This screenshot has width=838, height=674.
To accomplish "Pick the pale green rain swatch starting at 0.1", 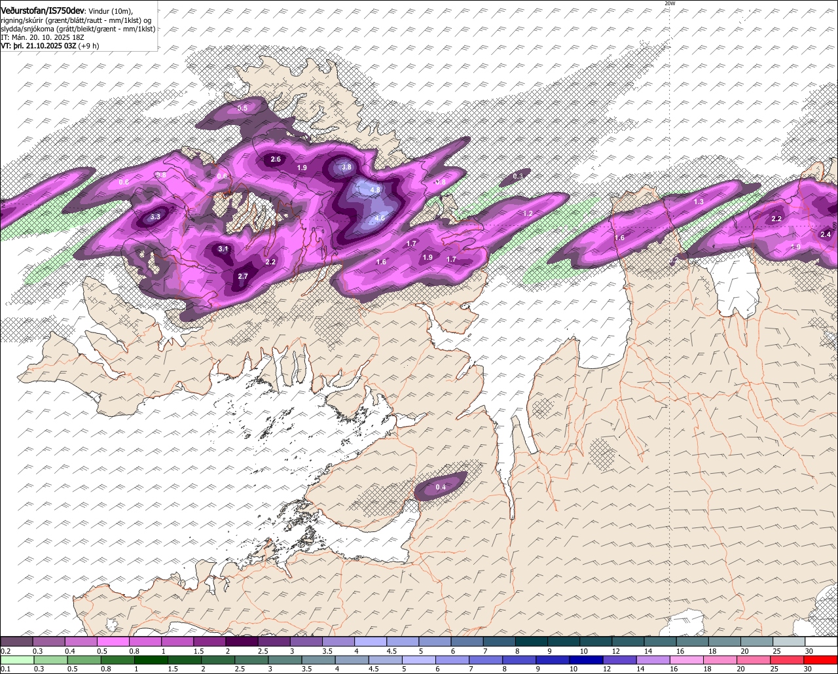I will tap(16, 660).
